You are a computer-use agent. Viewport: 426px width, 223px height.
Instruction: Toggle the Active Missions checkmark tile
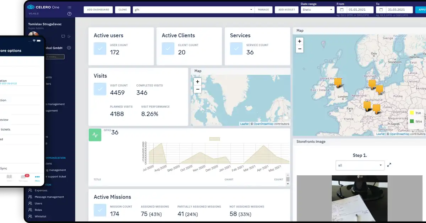click(100, 210)
